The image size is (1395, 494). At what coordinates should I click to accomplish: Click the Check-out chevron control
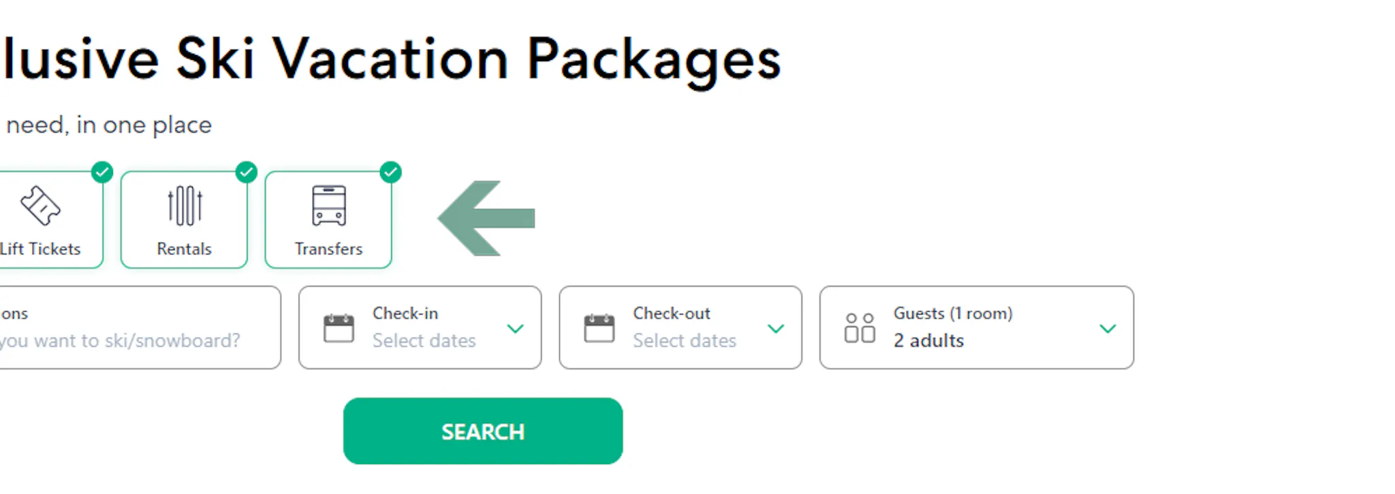tap(776, 329)
